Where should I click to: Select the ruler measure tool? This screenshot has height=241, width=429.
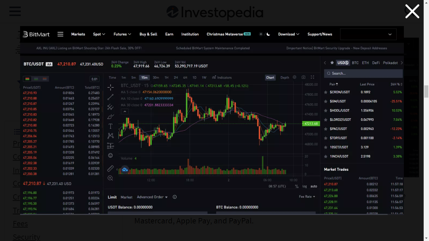click(111, 169)
